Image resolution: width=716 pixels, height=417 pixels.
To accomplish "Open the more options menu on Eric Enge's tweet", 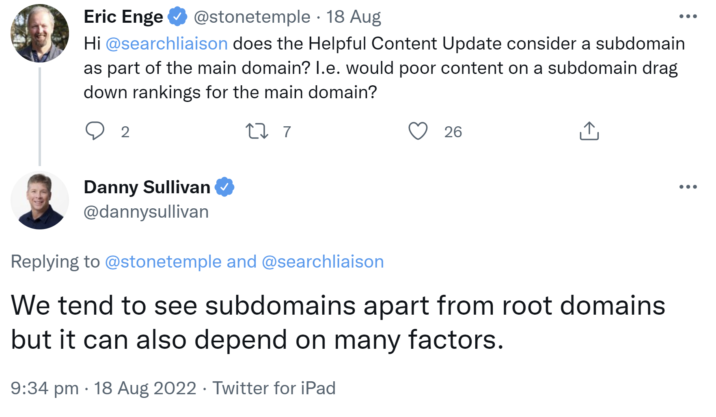I will (x=688, y=15).
